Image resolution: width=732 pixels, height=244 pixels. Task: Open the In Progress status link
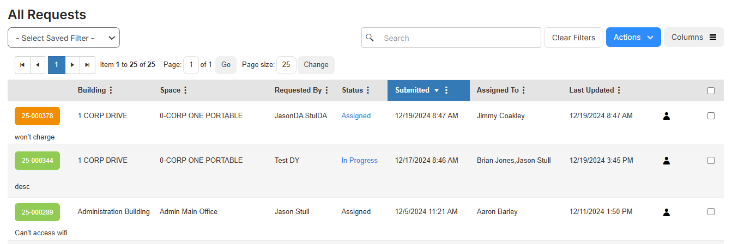point(359,161)
